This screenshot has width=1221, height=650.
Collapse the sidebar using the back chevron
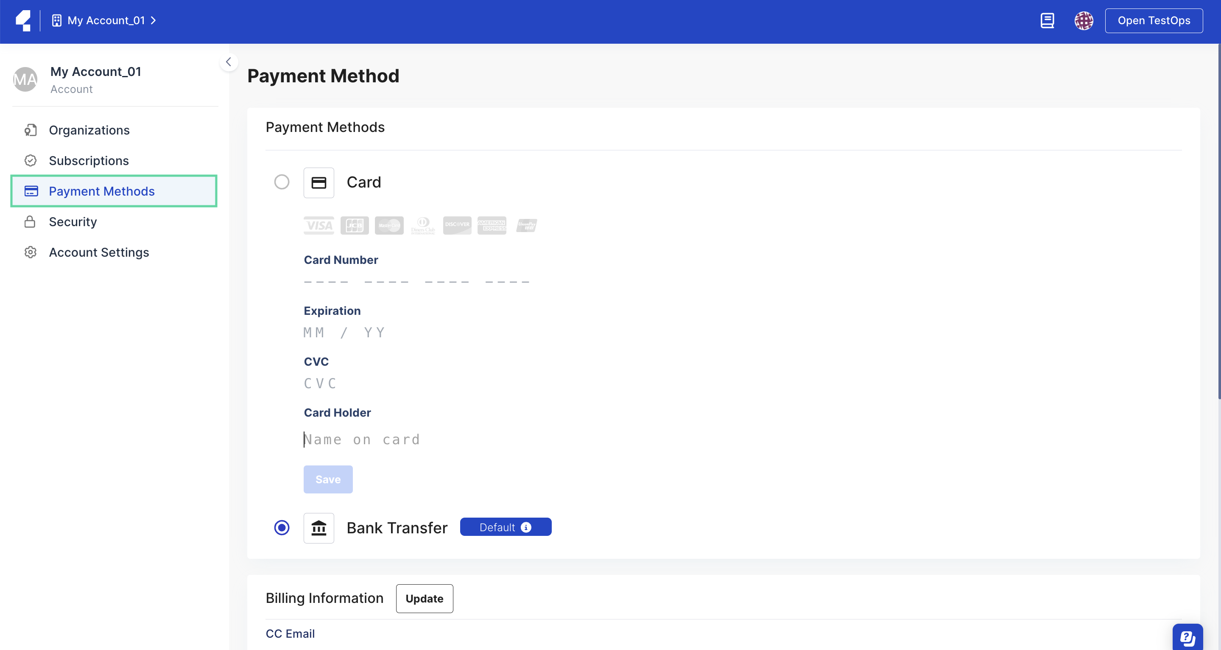pyautogui.click(x=229, y=62)
